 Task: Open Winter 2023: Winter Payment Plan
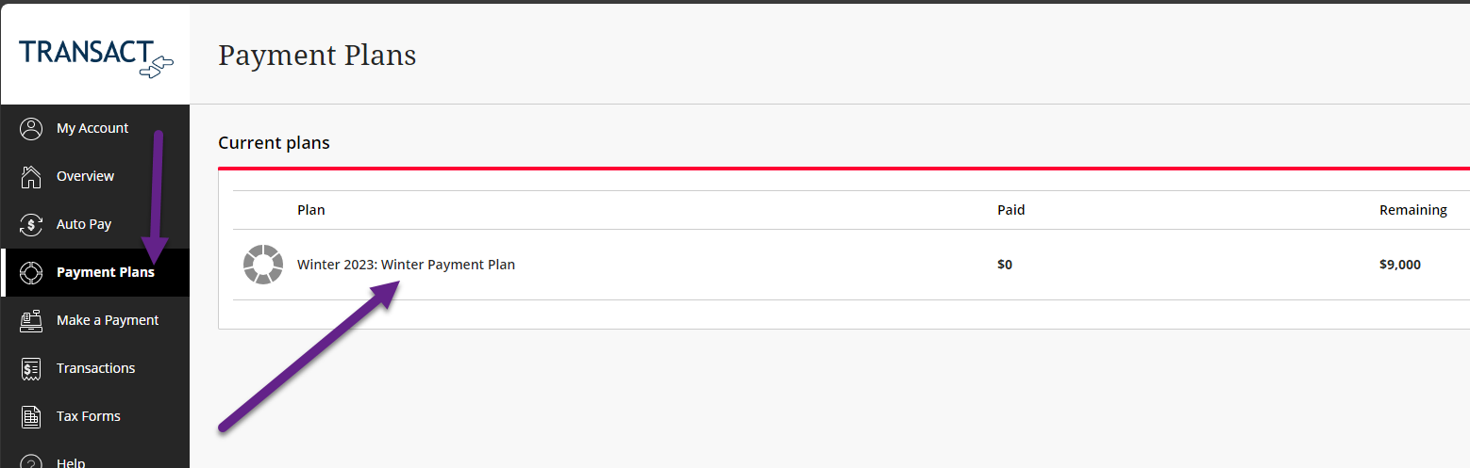[x=406, y=265]
